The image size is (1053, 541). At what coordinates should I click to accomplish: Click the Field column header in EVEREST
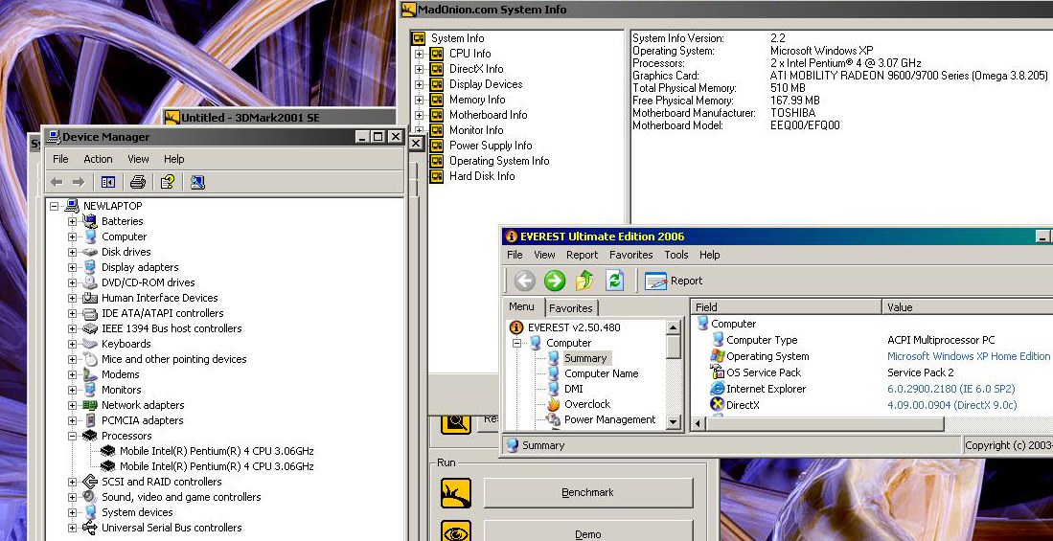coord(786,307)
